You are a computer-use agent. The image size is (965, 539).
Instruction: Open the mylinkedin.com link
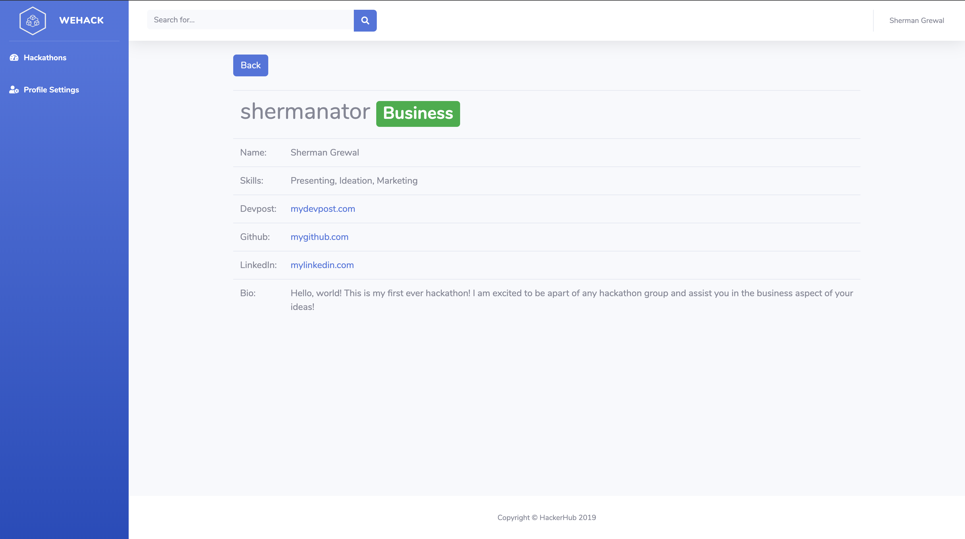coord(322,265)
